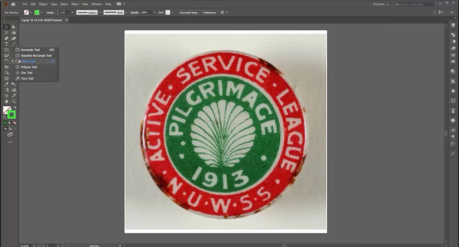
Task: Open the Rupchan workspace dropdown
Action: coord(381,4)
